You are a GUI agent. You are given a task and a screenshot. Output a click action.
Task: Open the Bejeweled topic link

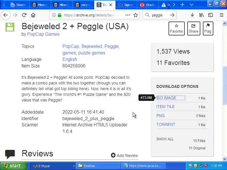click(x=92, y=46)
